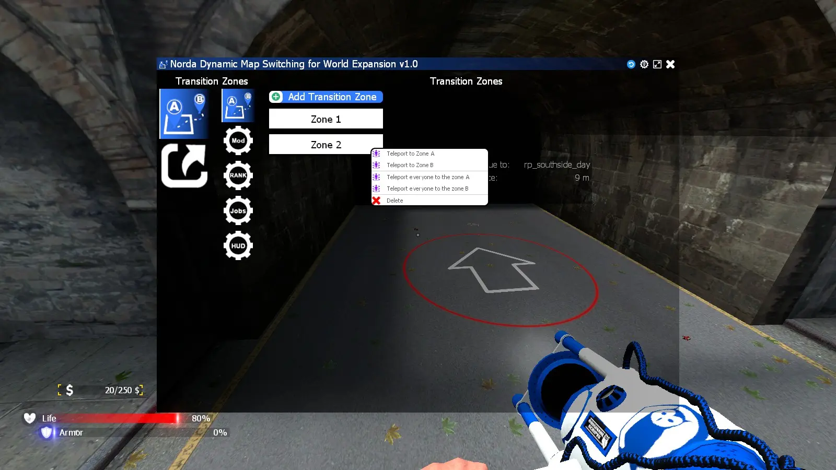Select Zone 1 from the list
The height and width of the screenshot is (470, 836).
326,119
